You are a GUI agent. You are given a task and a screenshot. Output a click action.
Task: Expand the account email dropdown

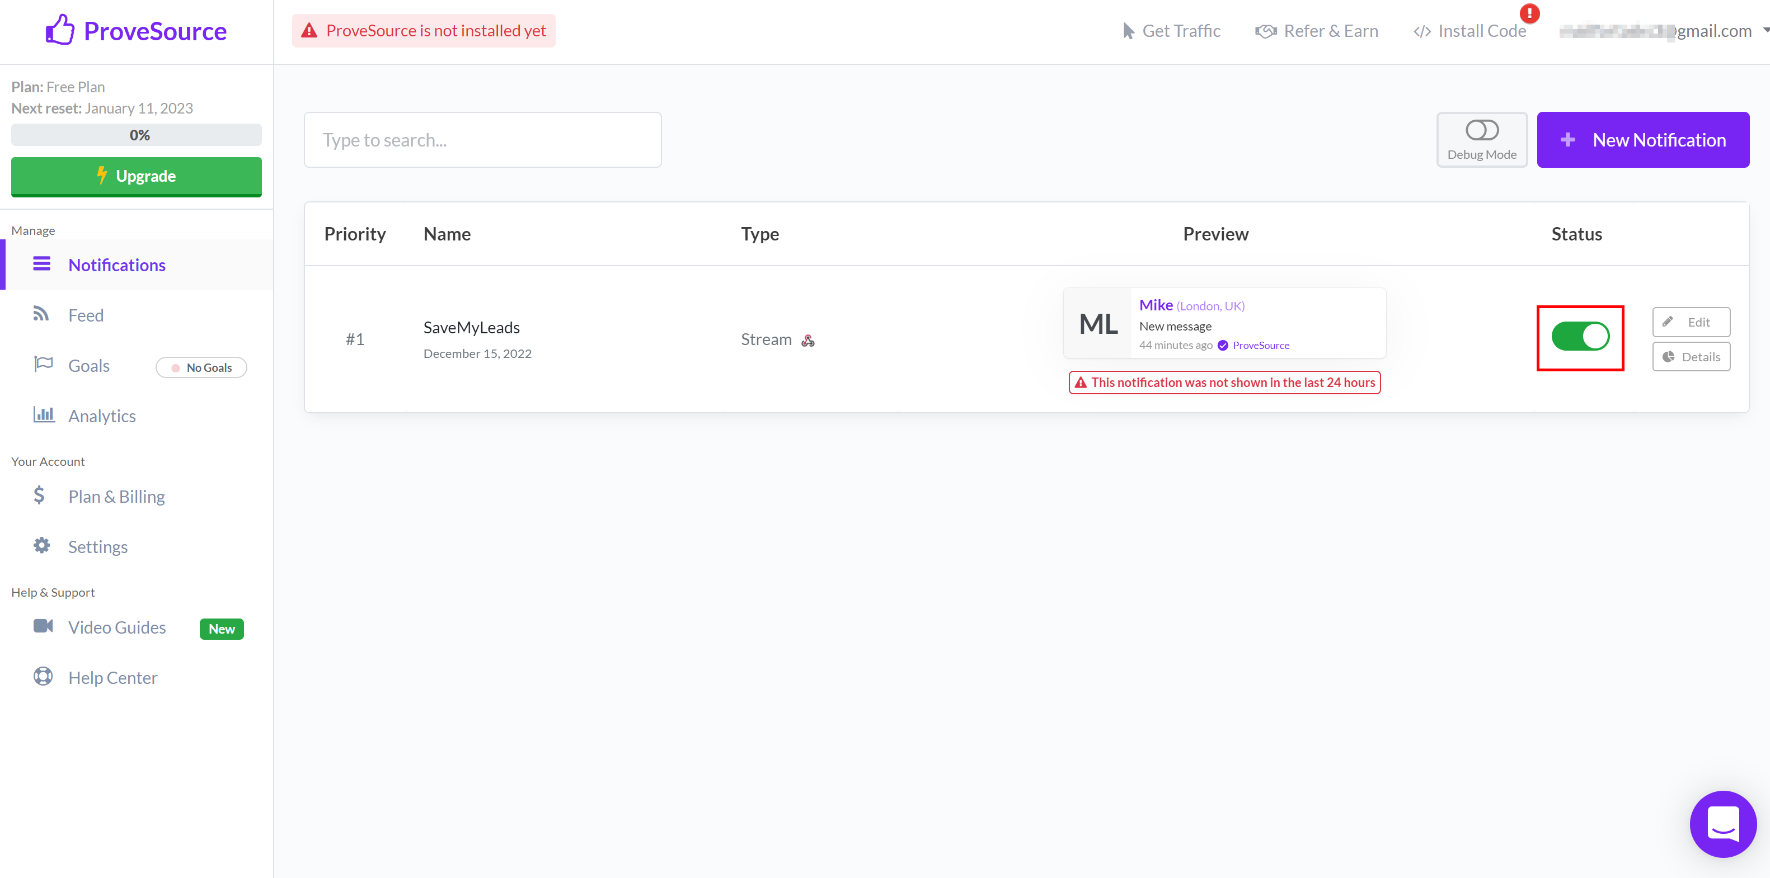1760,30
